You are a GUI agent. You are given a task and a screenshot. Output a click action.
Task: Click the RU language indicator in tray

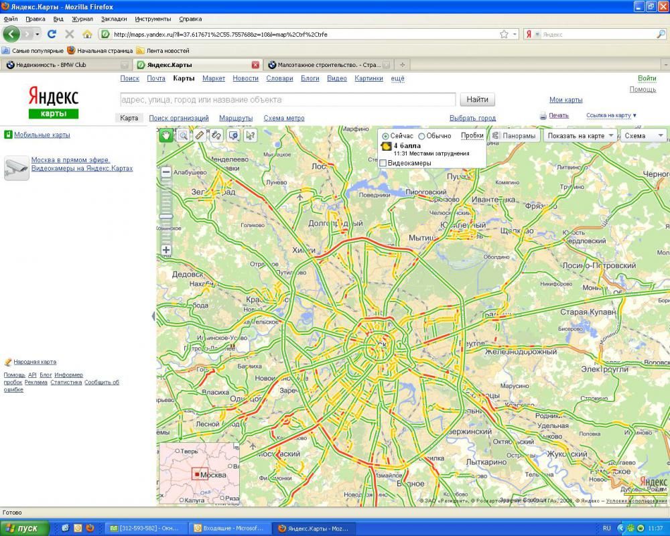click(606, 529)
